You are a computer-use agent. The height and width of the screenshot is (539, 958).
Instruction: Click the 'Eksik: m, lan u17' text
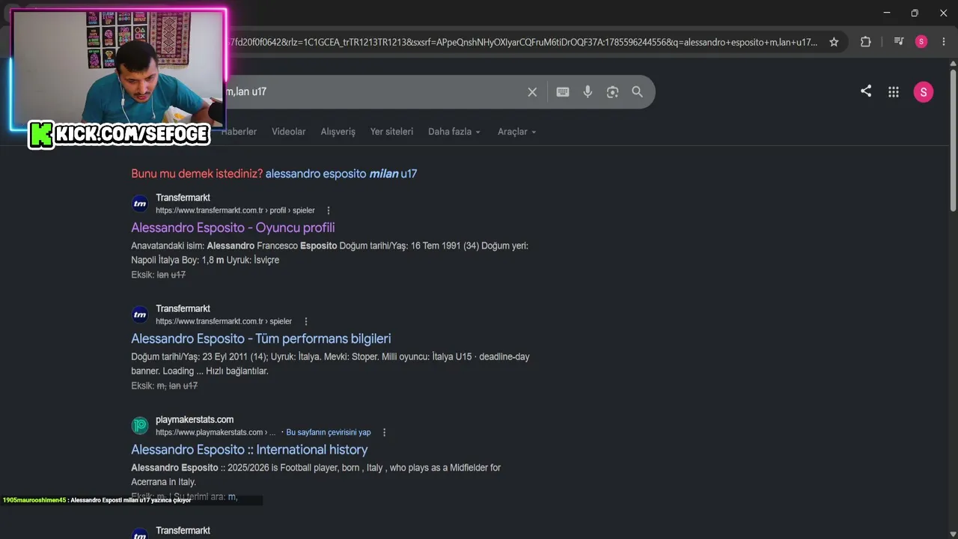coord(164,386)
